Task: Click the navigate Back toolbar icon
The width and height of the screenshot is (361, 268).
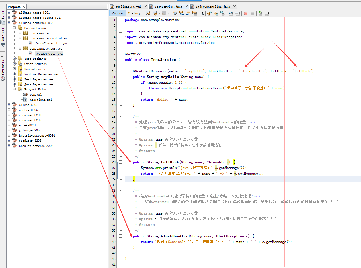Action: point(155,13)
